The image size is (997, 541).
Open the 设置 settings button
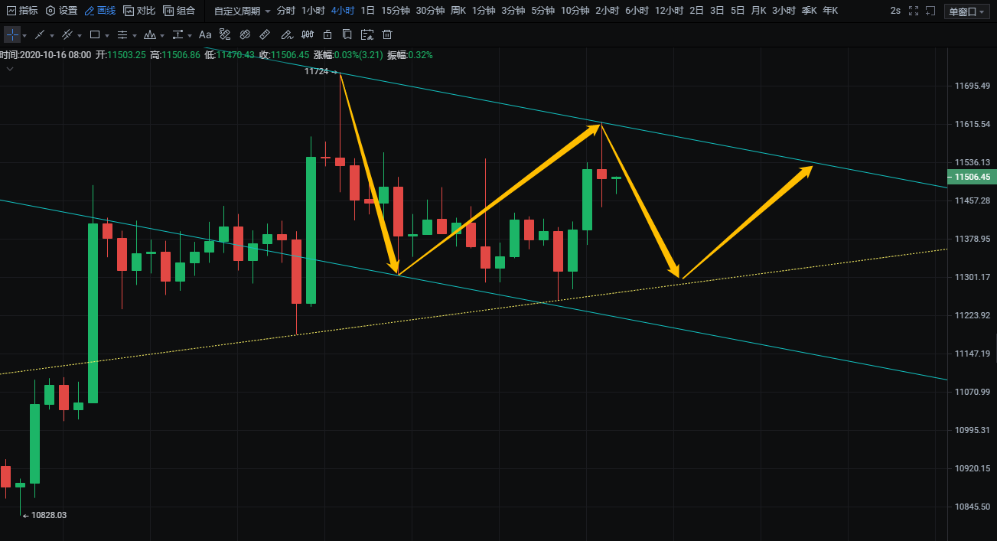click(x=61, y=11)
